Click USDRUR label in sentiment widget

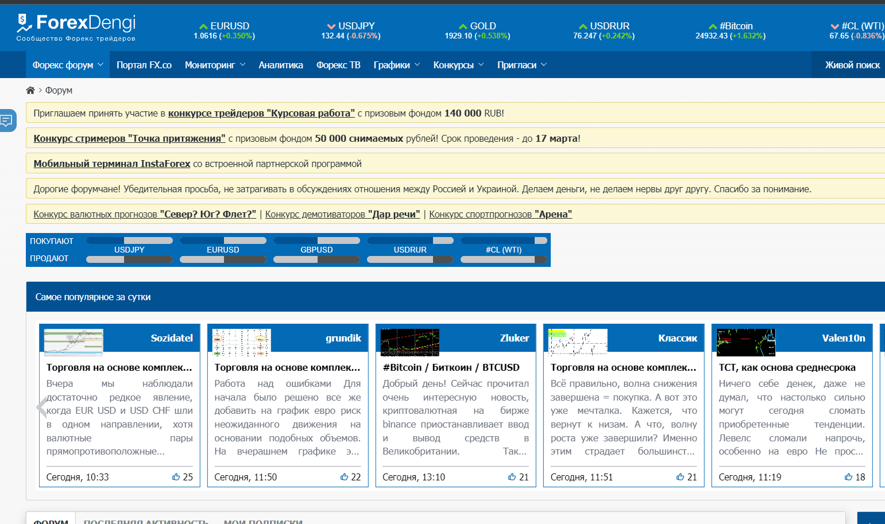410,250
